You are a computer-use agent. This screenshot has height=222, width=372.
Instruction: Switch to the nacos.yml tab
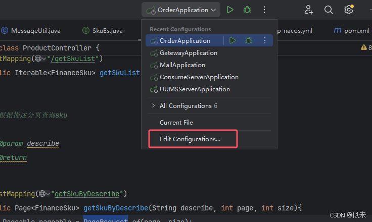point(295,31)
